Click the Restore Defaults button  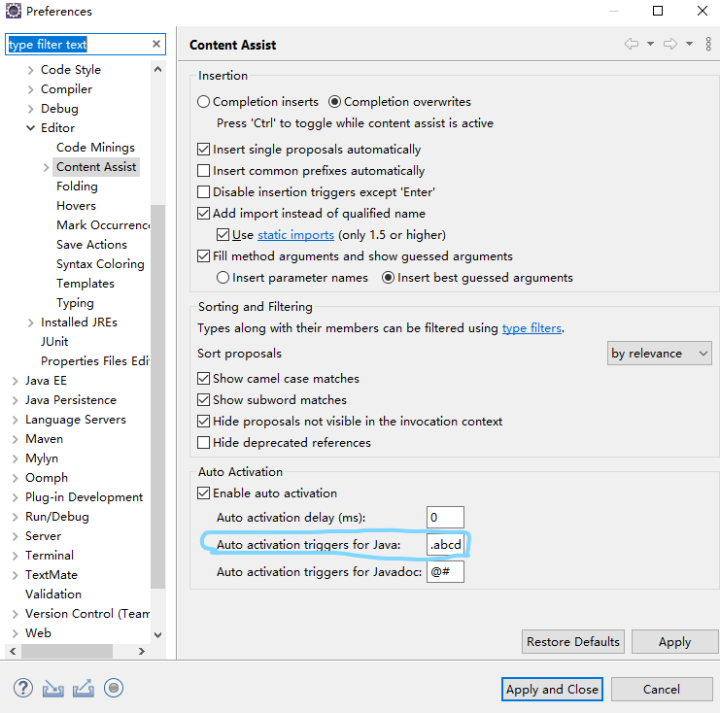572,641
